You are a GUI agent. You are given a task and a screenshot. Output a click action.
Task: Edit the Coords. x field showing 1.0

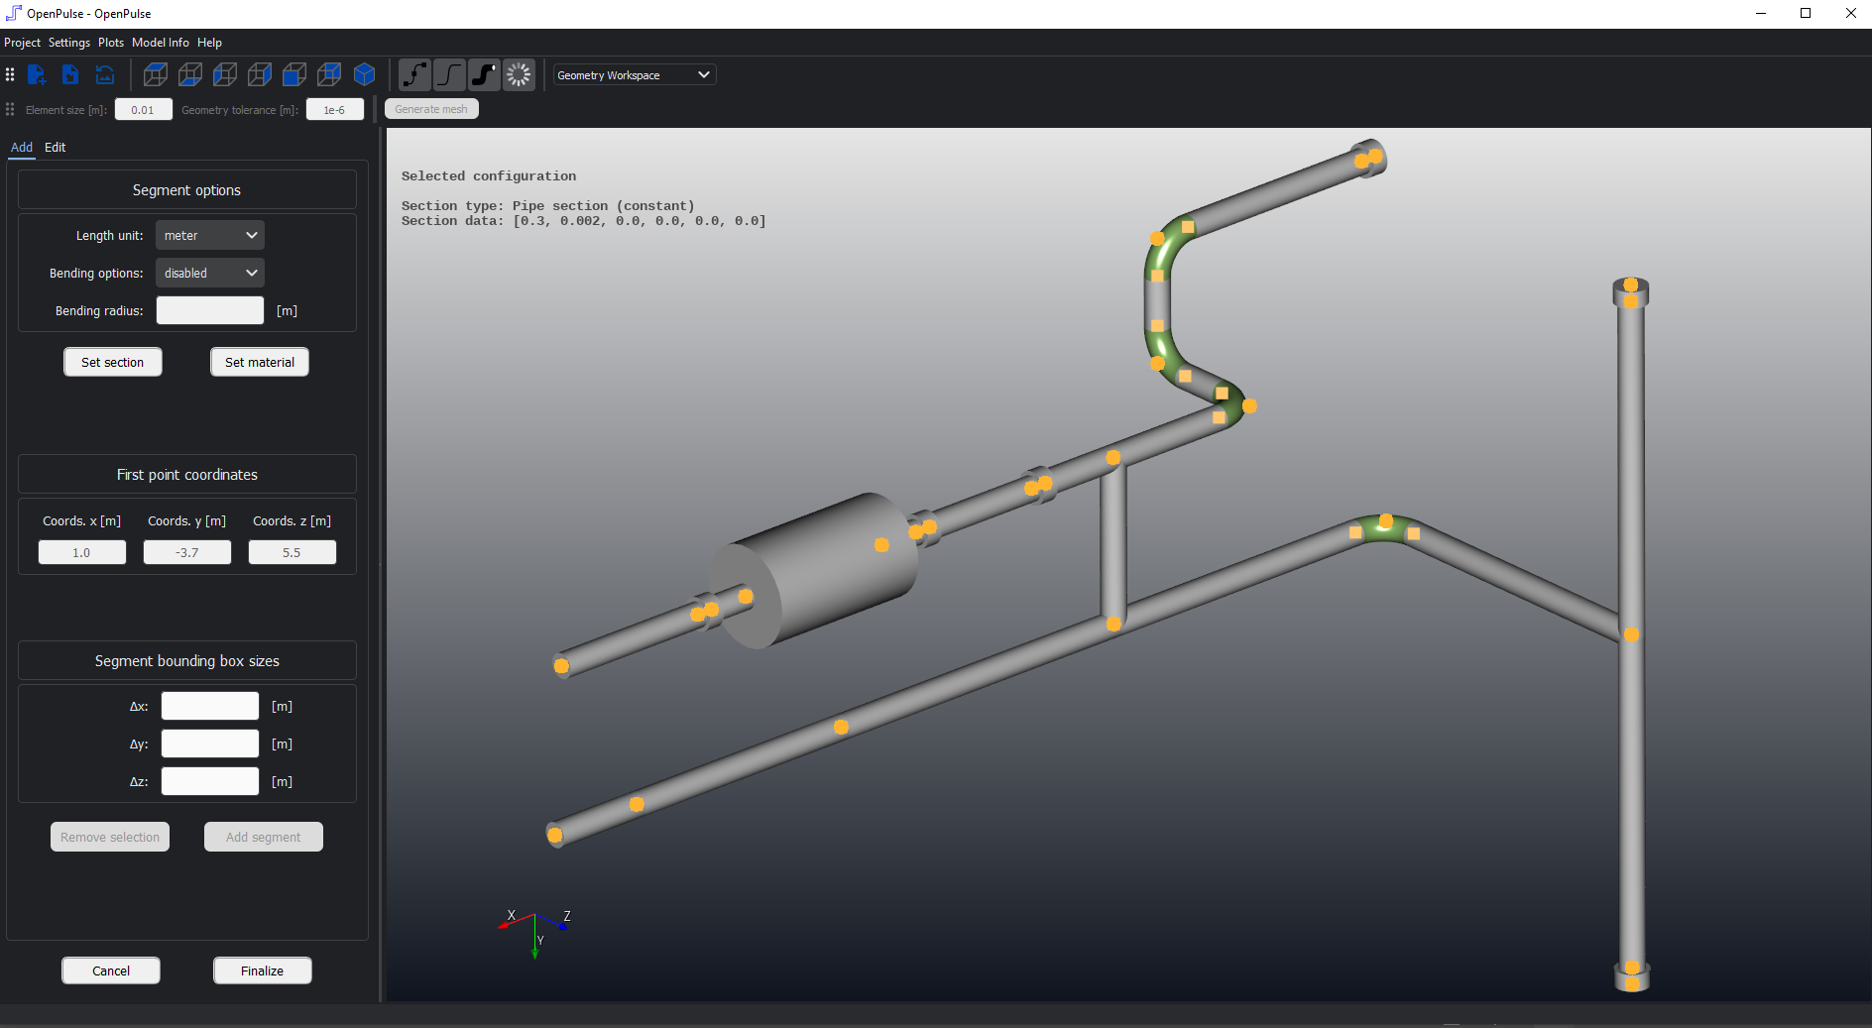pos(81,552)
